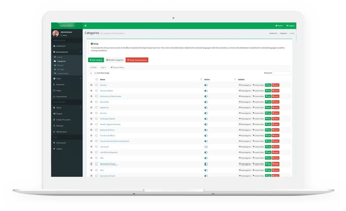
Task: Open Custom fields for Babies & Children
Action: (258, 130)
